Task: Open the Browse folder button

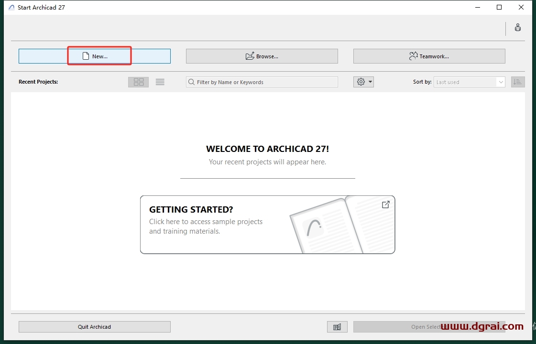Action: [x=262, y=56]
